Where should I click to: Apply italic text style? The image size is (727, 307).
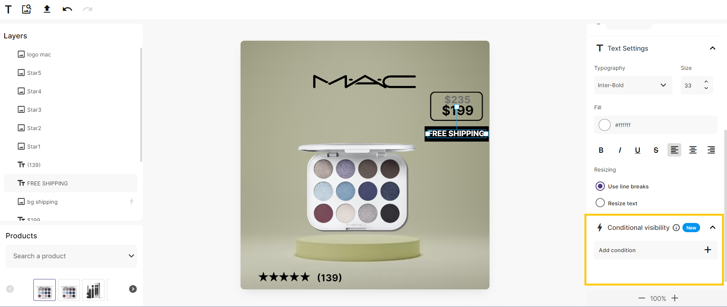coord(619,150)
